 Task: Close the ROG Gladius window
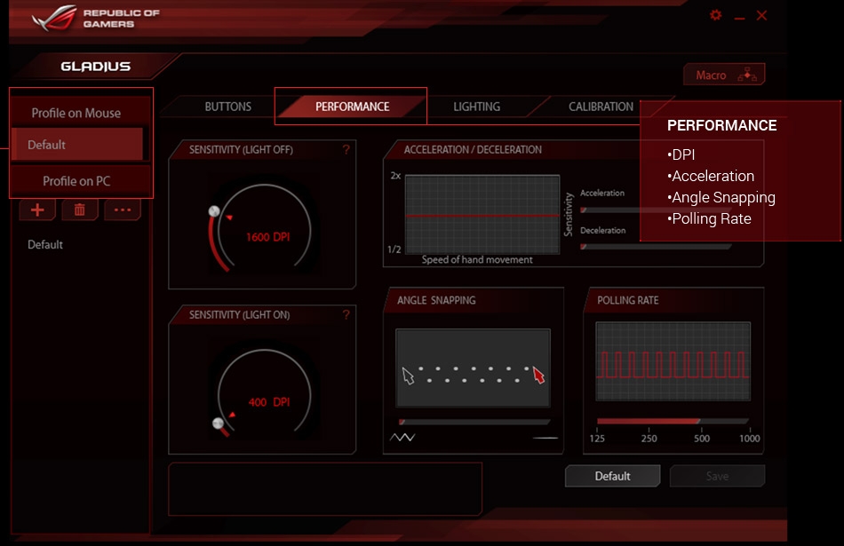pyautogui.click(x=761, y=16)
